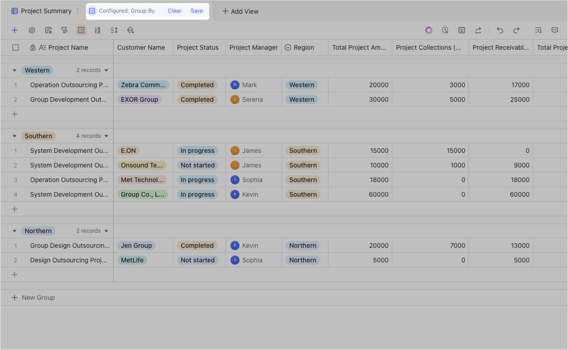This screenshot has height=350, width=568.
Task: Click the Group Design Outsourcing project name
Action: tap(70, 246)
